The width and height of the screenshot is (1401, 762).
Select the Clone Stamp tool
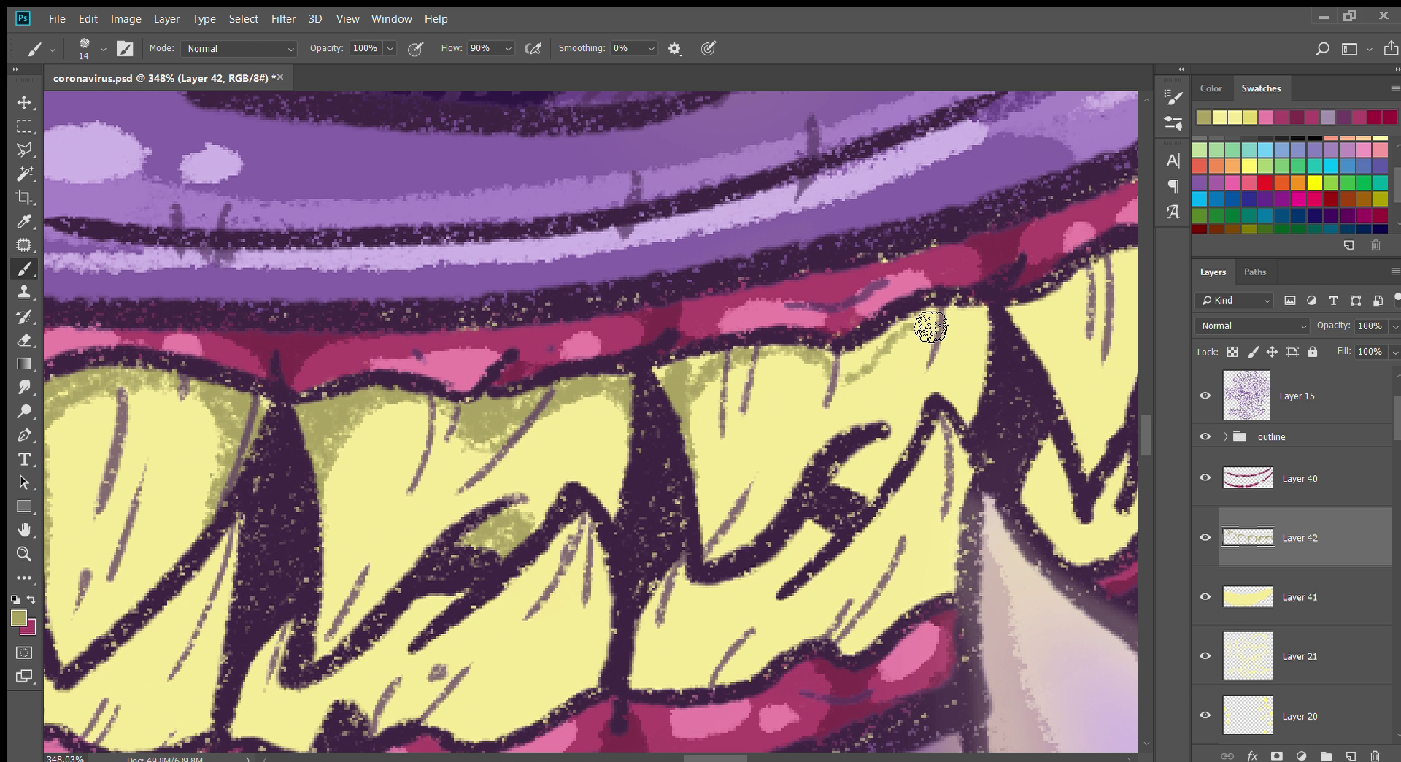(x=24, y=293)
